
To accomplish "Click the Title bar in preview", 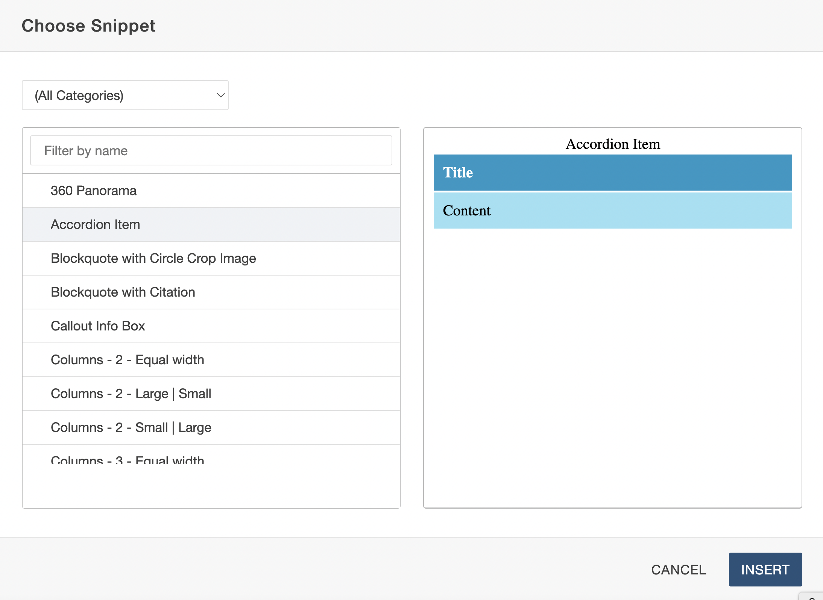I will [612, 173].
